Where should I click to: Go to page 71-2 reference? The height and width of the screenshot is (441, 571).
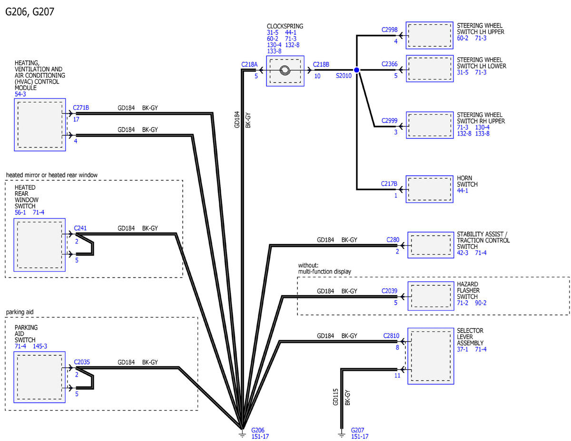pyautogui.click(x=463, y=303)
